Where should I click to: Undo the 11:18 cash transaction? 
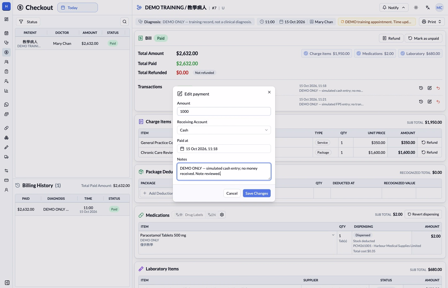(438, 88)
